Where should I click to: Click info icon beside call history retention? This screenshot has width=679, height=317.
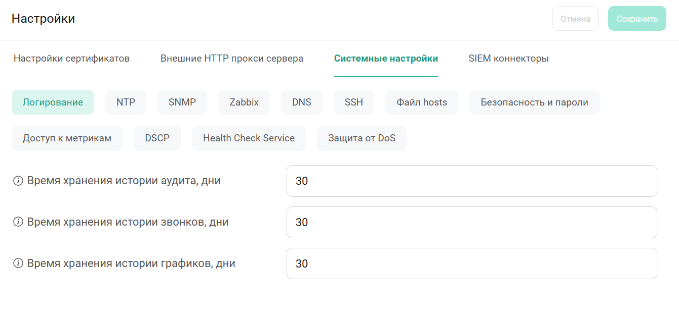(x=18, y=222)
